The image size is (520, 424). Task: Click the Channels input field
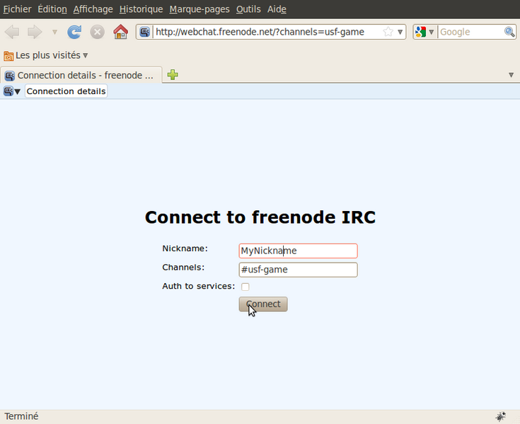coord(298,270)
